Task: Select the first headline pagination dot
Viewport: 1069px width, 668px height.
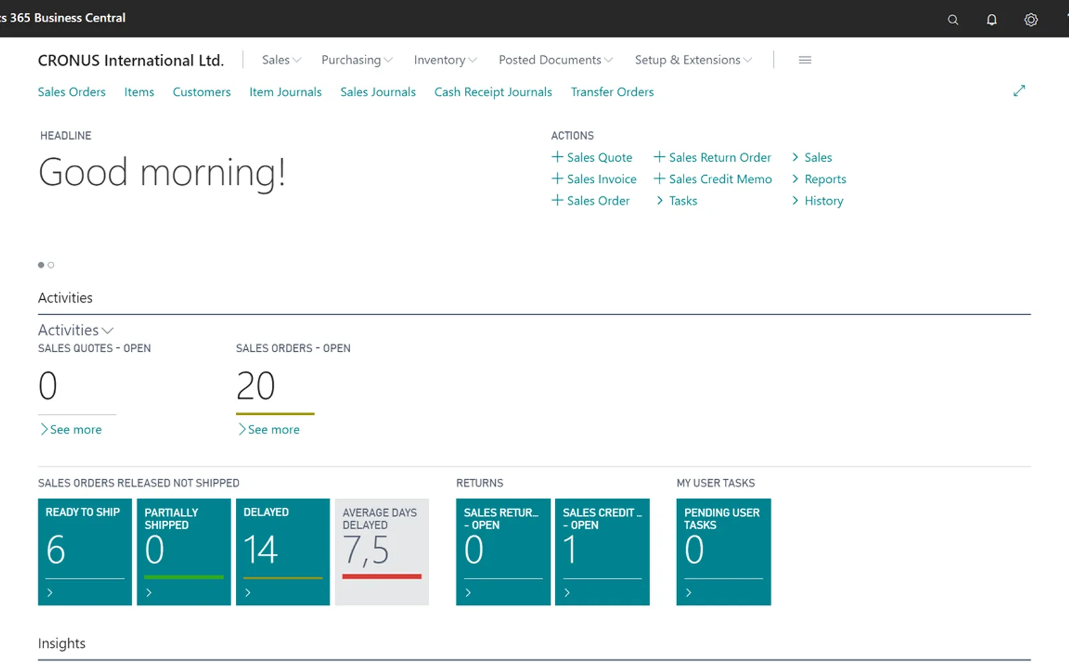Action: click(41, 265)
